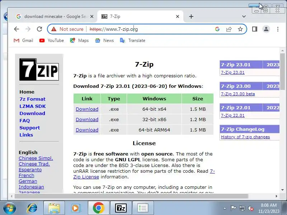Screen dimensions: 287x215
Task: Open a new tab with the plus button
Action: tap(191, 16)
